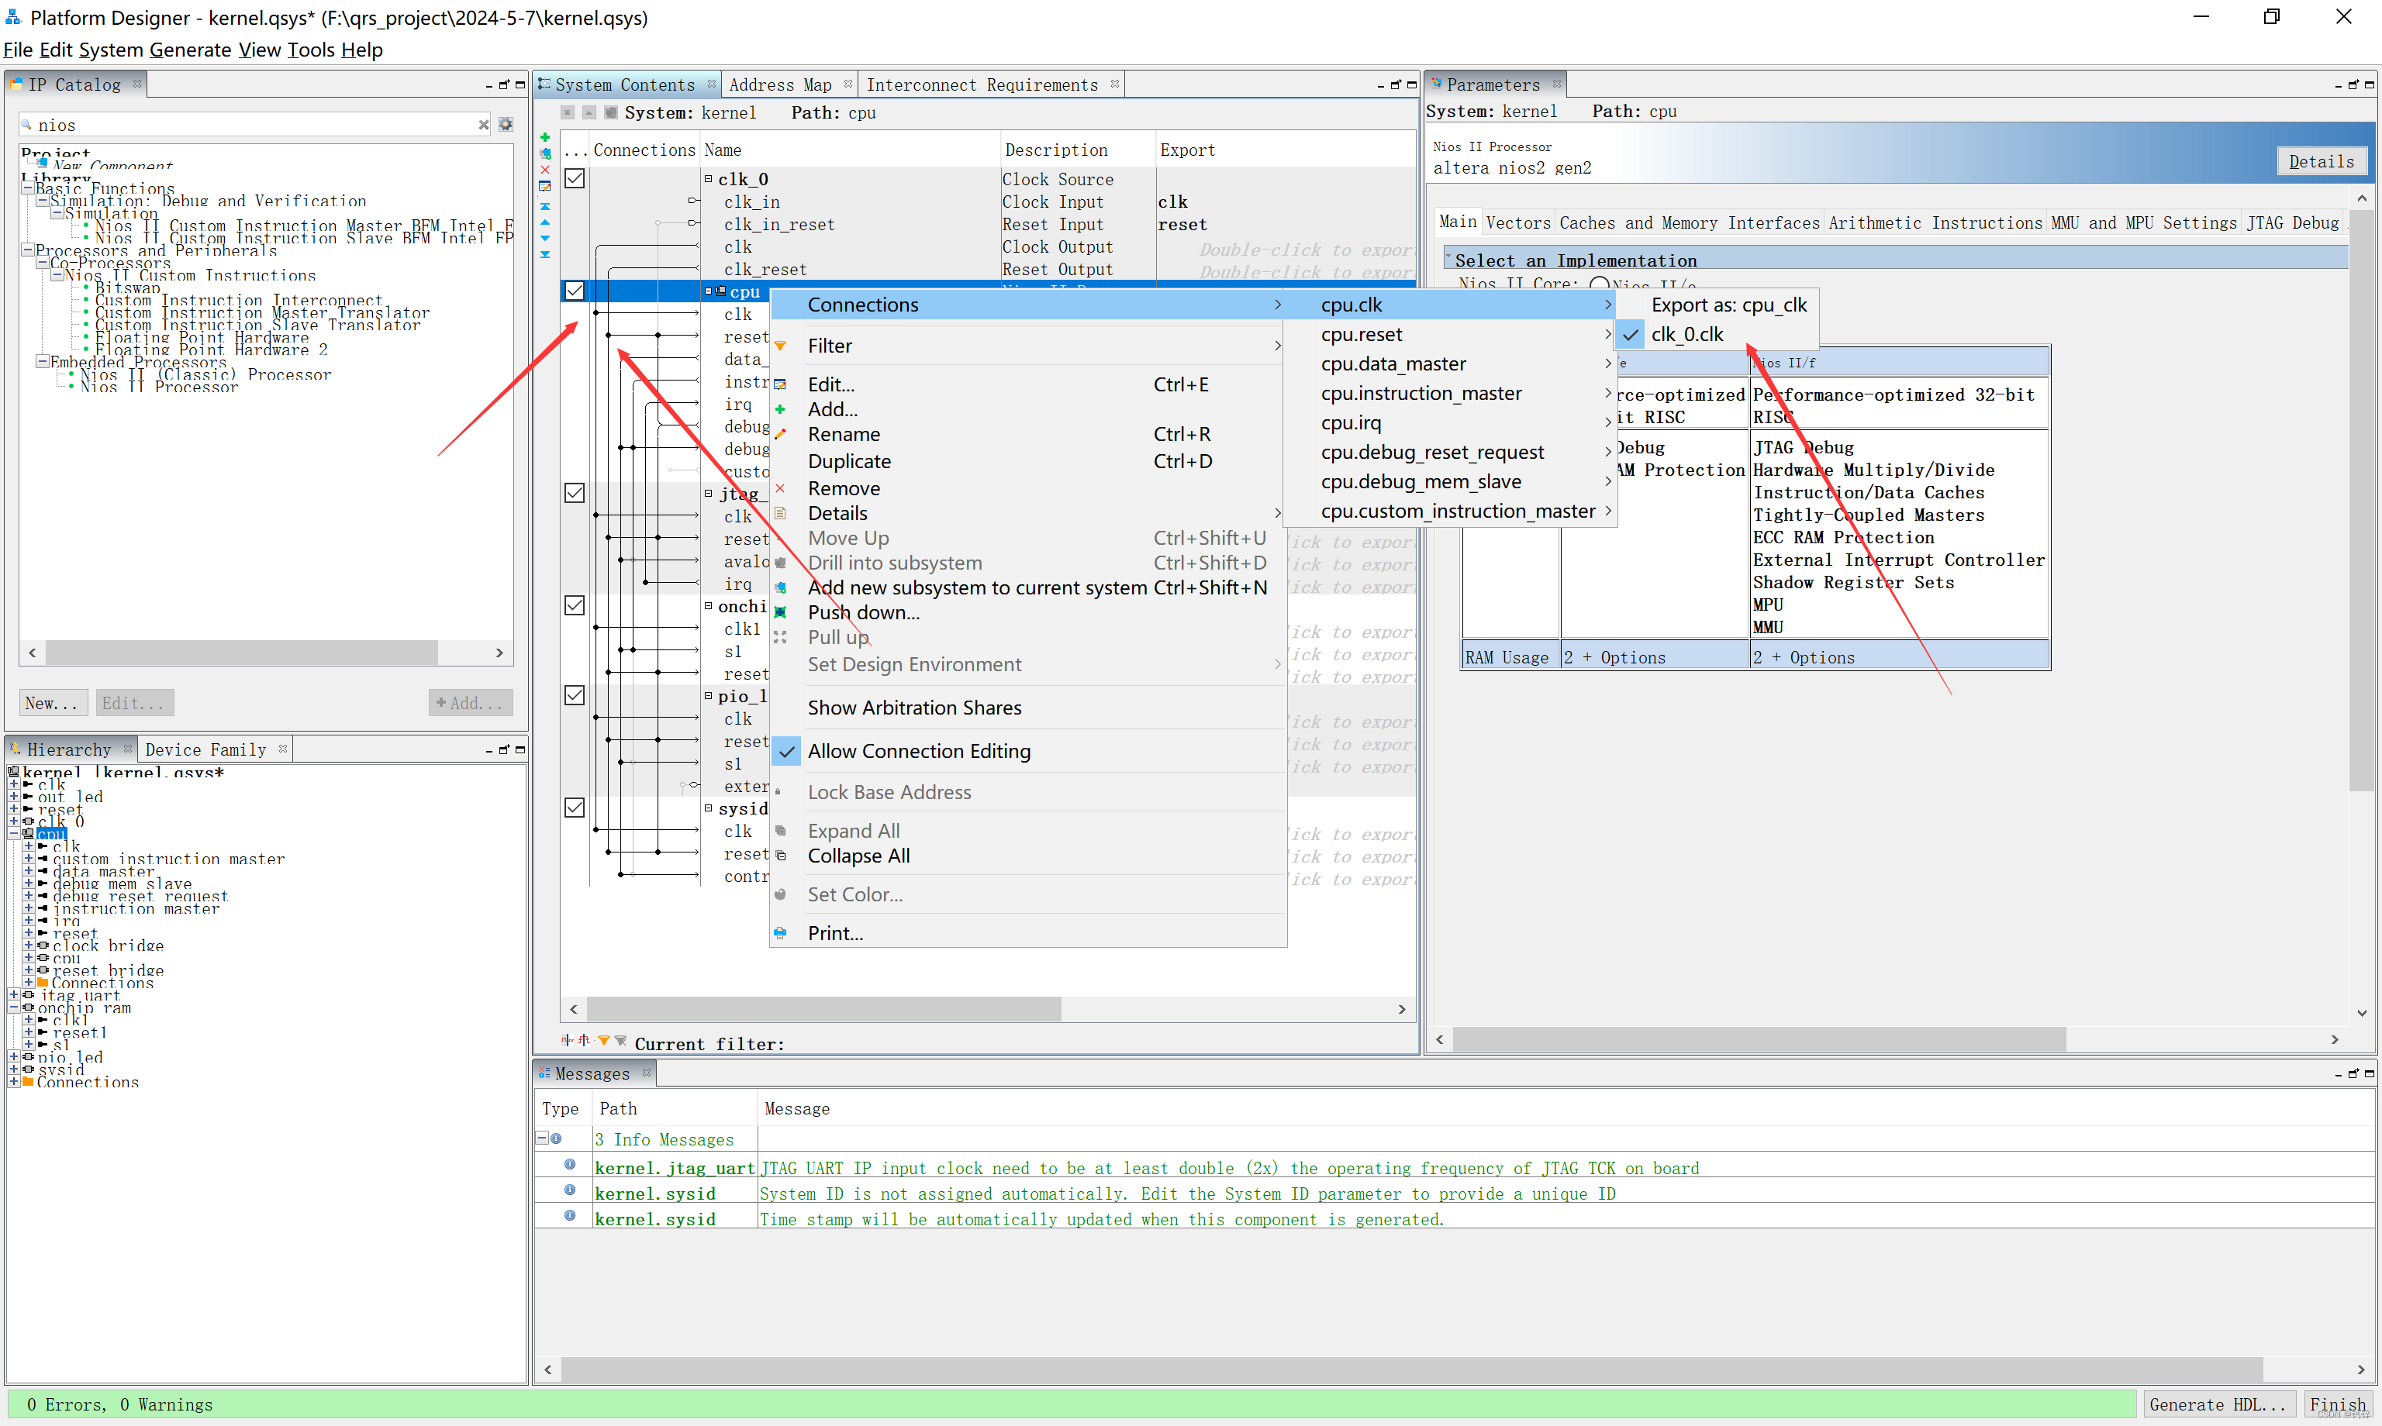Toggle the pio_led component Use checkbox
Viewport: 2382px width, 1426px height.
point(575,694)
